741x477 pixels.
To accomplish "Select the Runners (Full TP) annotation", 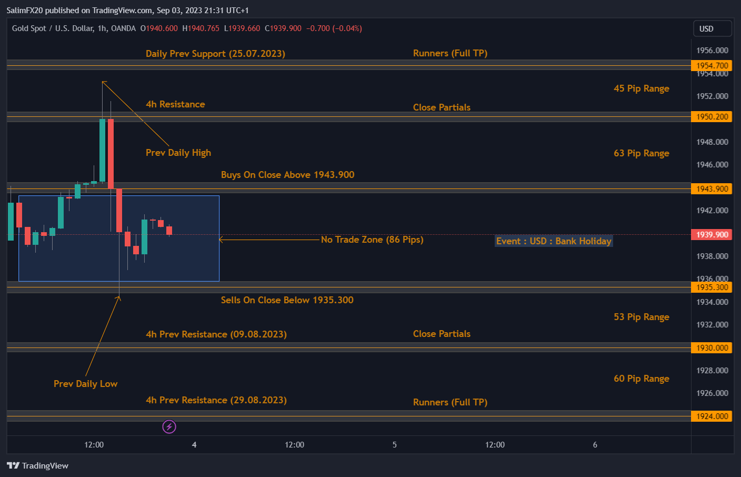I will click(x=450, y=53).
